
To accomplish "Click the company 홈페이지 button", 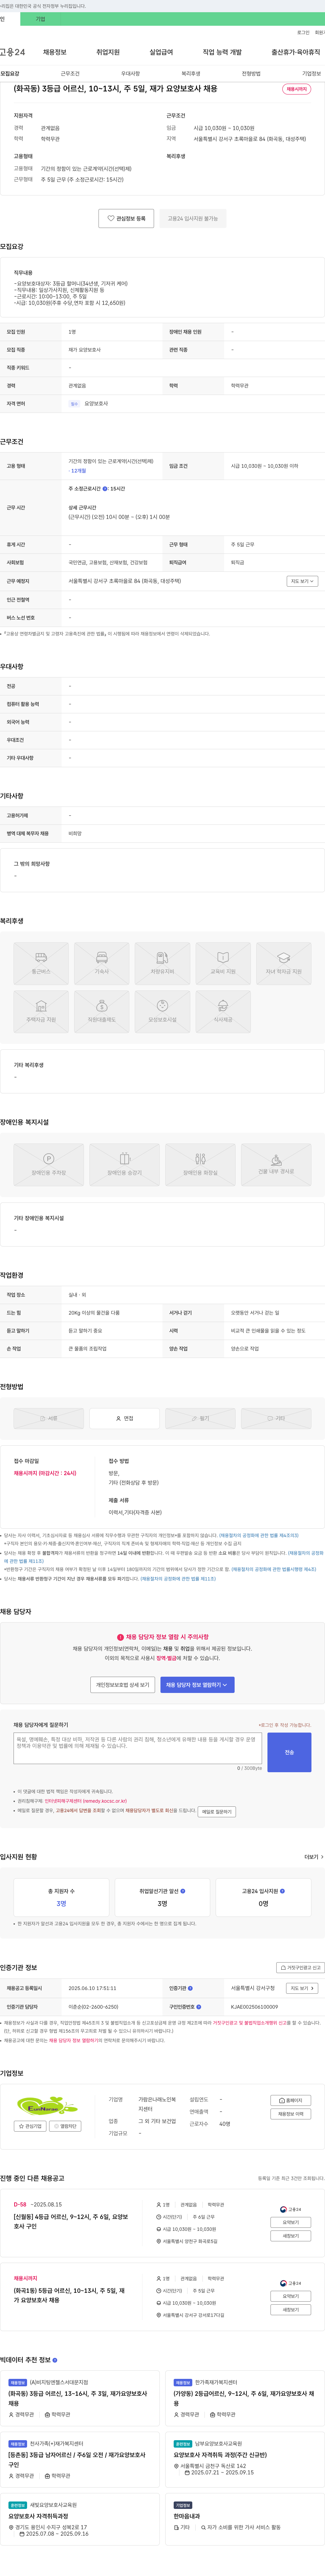I will [291, 2100].
